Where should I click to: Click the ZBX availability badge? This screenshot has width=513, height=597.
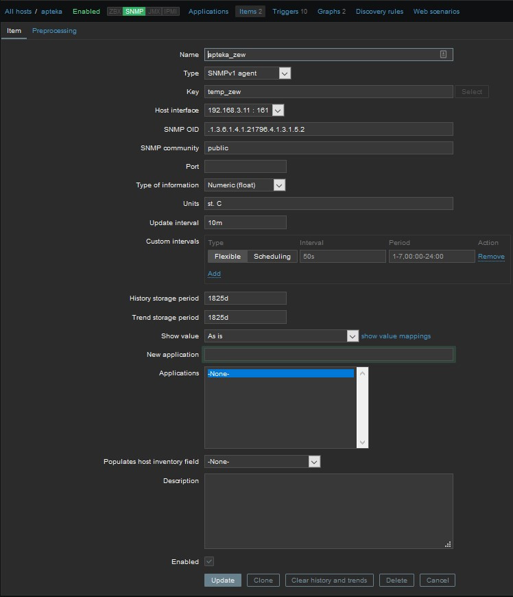point(115,12)
